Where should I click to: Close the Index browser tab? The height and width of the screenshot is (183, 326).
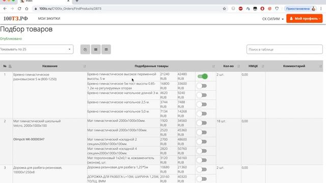pyautogui.click(x=68, y=1)
